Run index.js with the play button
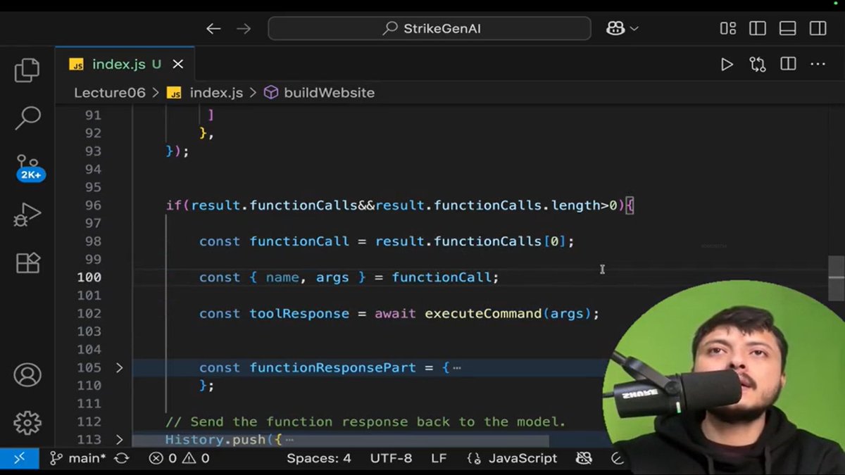Screen dimensions: 845x475 click(x=727, y=64)
